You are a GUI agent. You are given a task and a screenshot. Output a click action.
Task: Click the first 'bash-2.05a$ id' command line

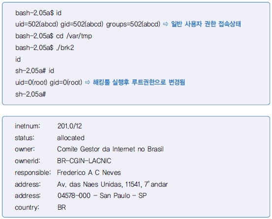[x=38, y=13]
